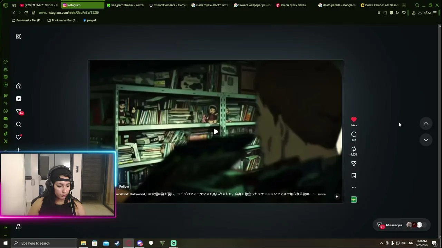Viewport: 442px width, 248px height.
Task: Open WhatsApp in the Opera GX sidebar
Action: pyautogui.click(x=6, y=111)
